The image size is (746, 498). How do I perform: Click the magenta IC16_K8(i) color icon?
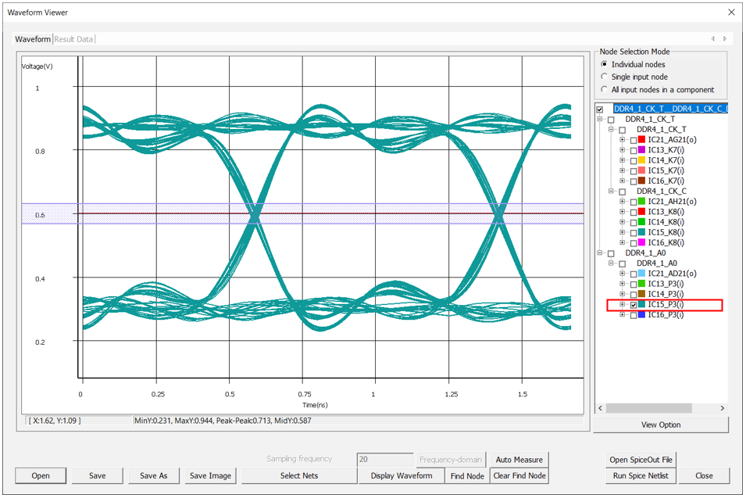point(642,242)
